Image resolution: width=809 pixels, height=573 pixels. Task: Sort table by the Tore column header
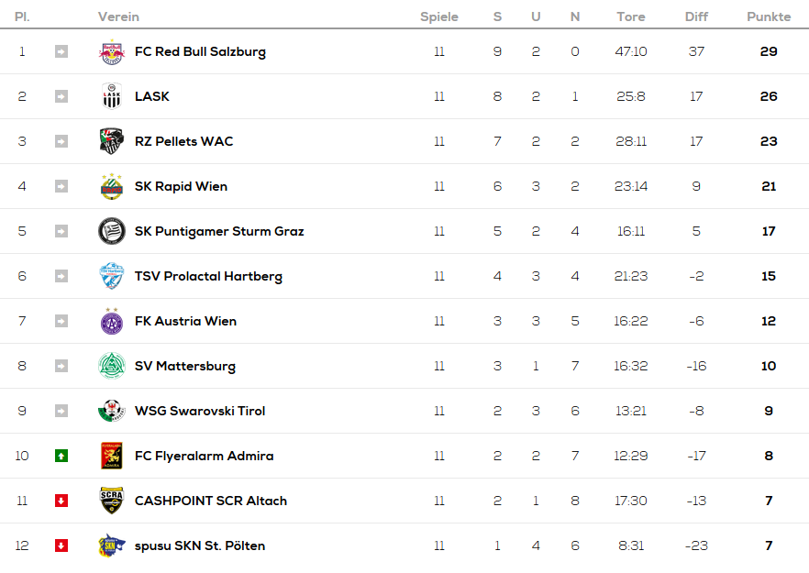tap(631, 17)
